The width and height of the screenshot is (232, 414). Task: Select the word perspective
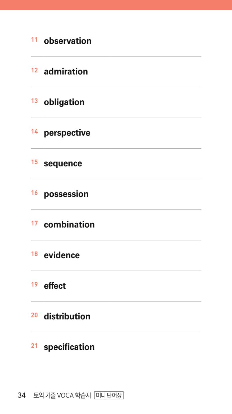point(67,133)
